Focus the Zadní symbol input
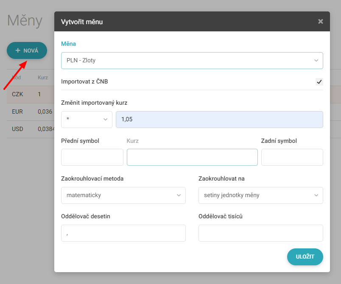The height and width of the screenshot is (284, 341). [292, 157]
